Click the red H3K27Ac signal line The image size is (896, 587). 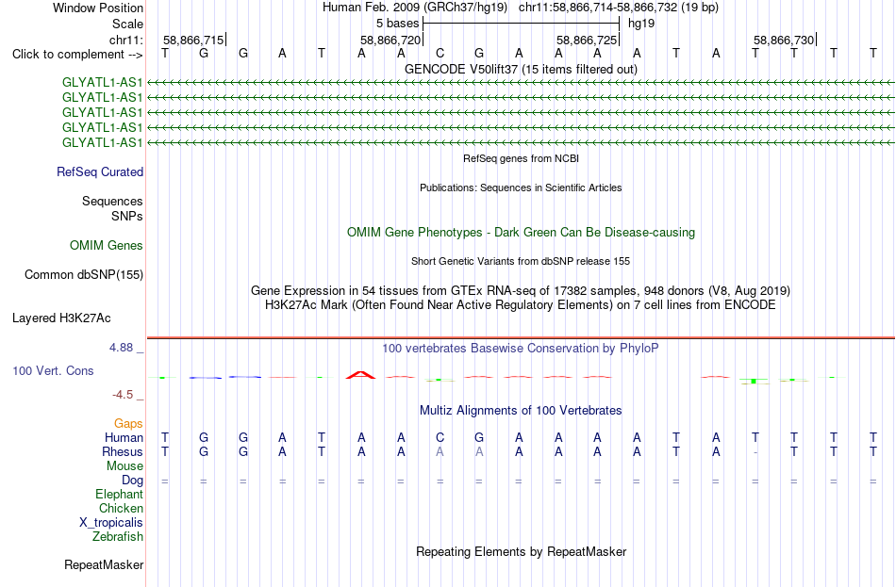(521, 338)
